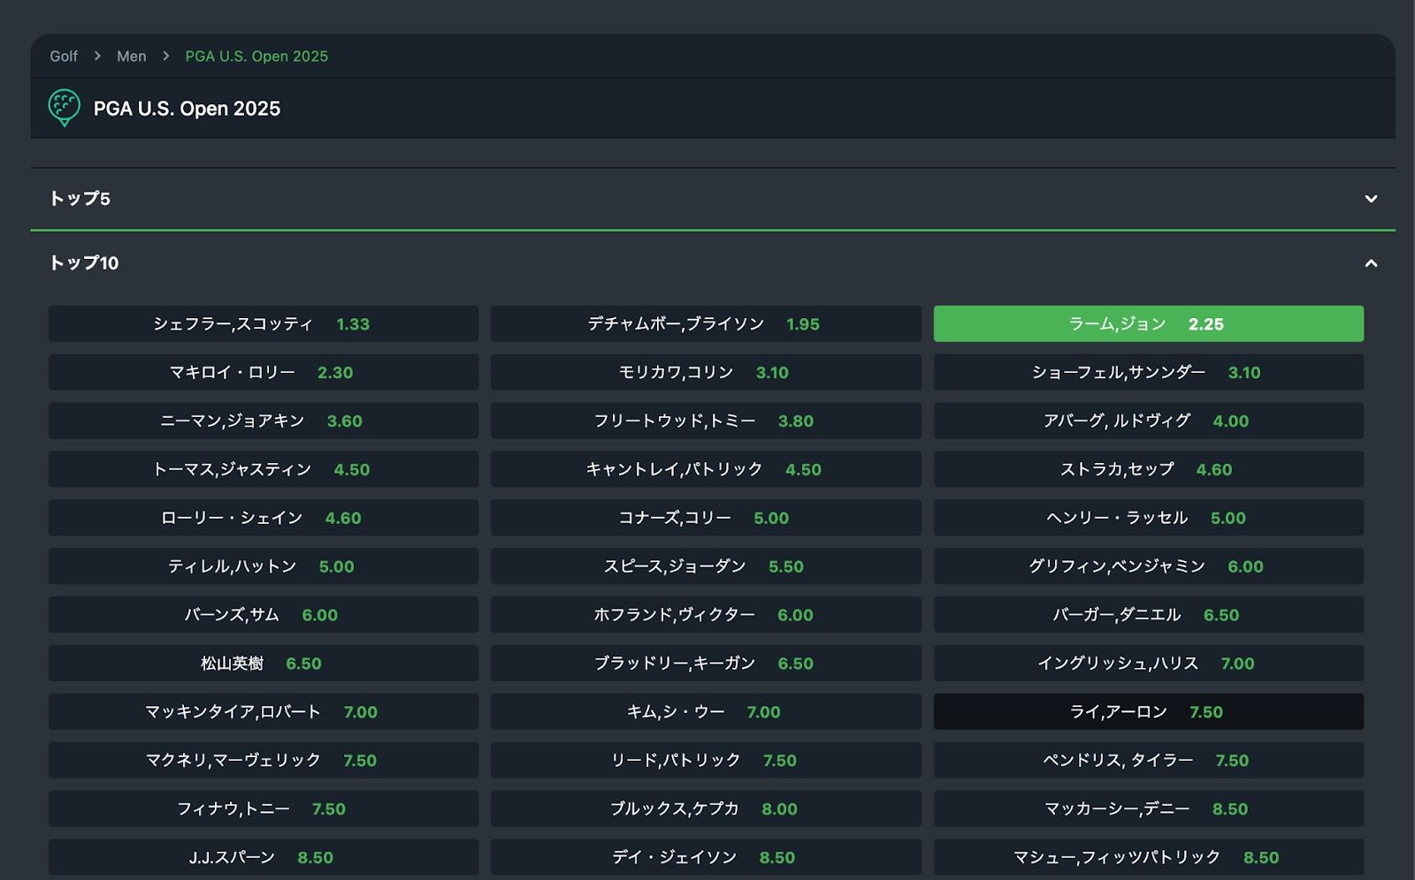The height and width of the screenshot is (880, 1415).
Task: Select トーマス,ジャスティン odds 4.50
Action: click(x=264, y=469)
